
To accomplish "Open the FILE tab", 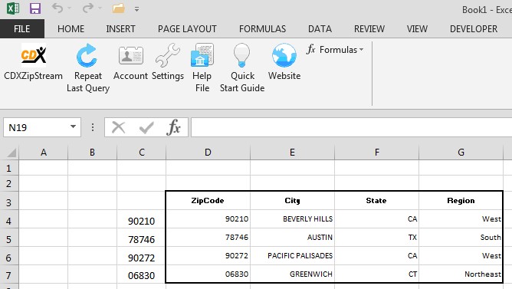I will click(22, 28).
